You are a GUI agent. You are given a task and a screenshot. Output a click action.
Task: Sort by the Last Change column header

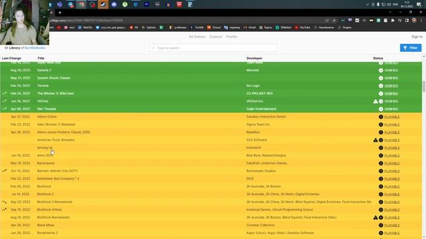(x=11, y=58)
